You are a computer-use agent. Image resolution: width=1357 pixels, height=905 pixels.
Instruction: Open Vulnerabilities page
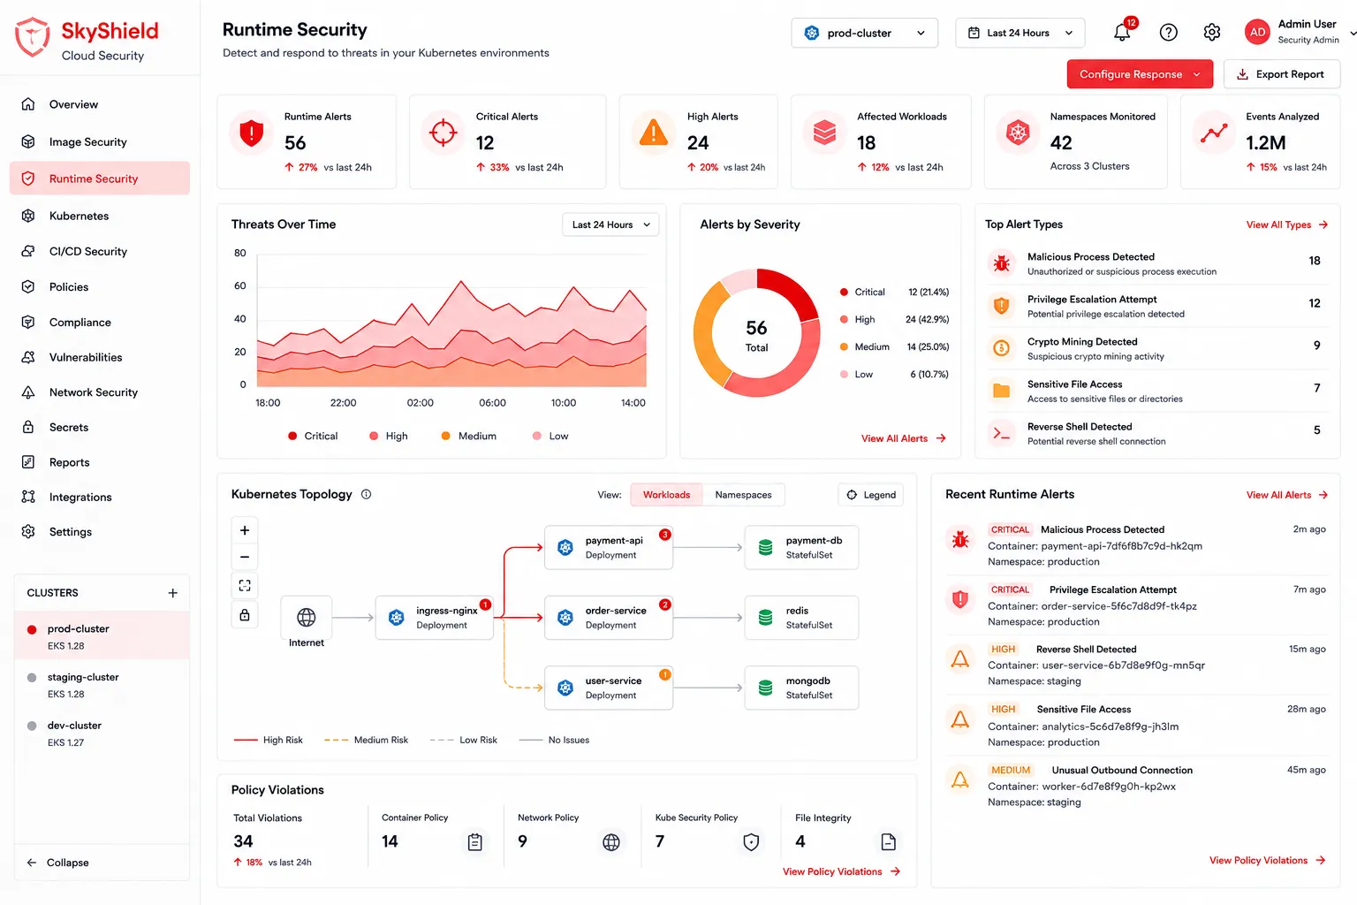click(x=100, y=357)
